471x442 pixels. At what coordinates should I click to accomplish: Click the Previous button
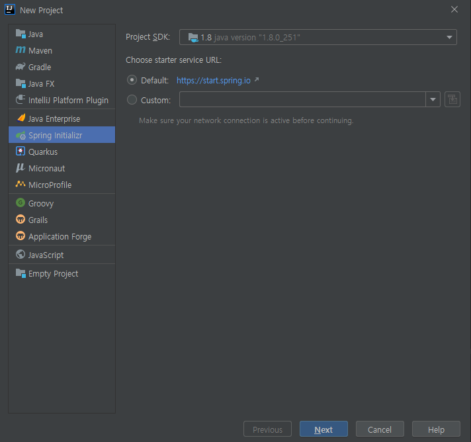tap(267, 429)
